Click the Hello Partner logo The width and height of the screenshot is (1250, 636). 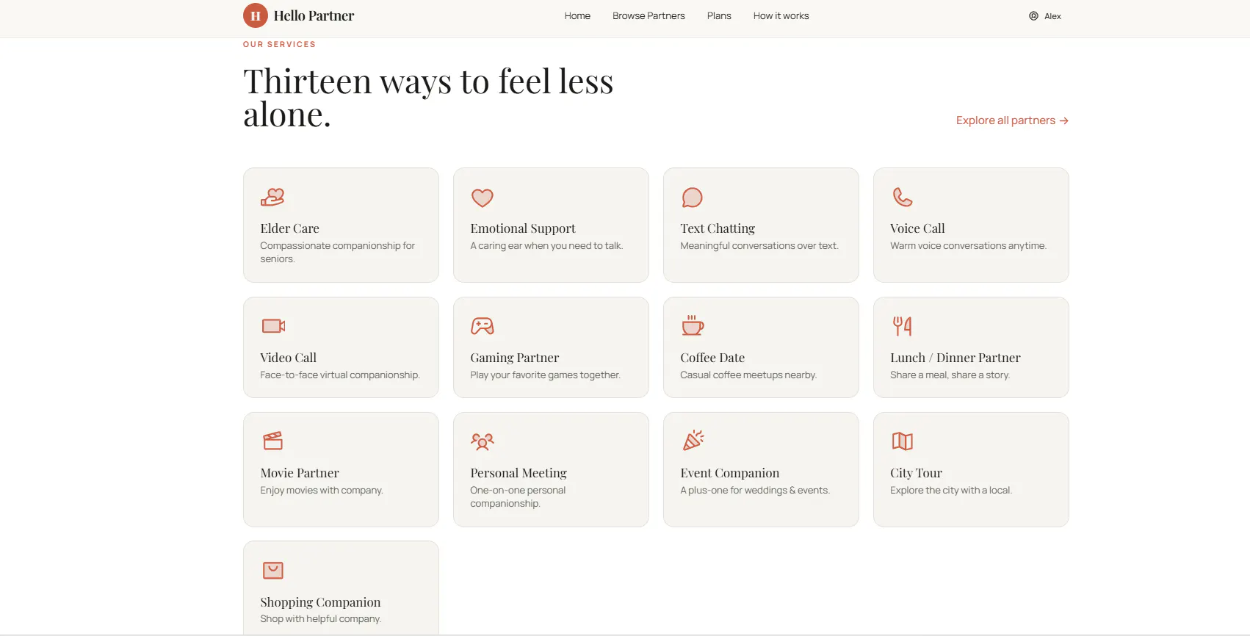click(x=298, y=15)
